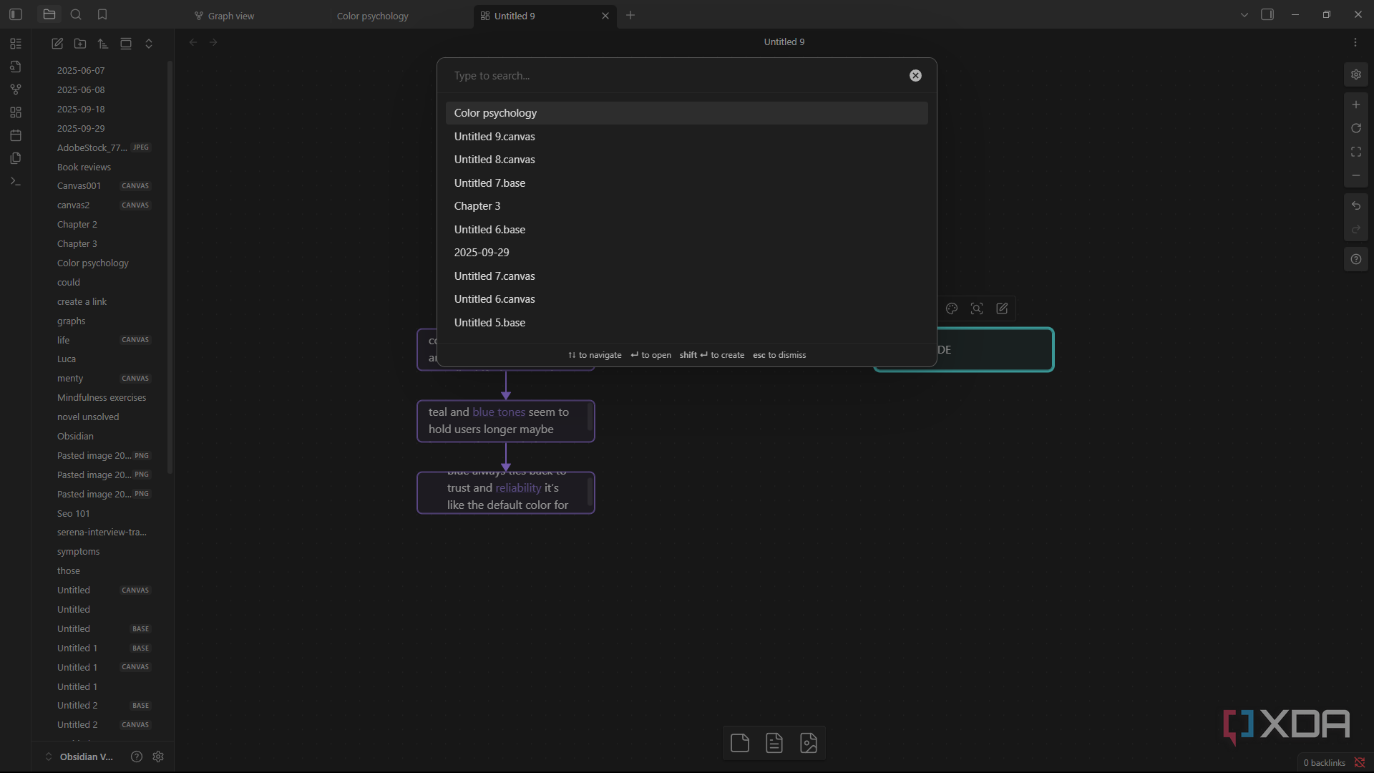This screenshot has height=773, width=1374.
Task: Open a new tab with plus
Action: coord(630,15)
